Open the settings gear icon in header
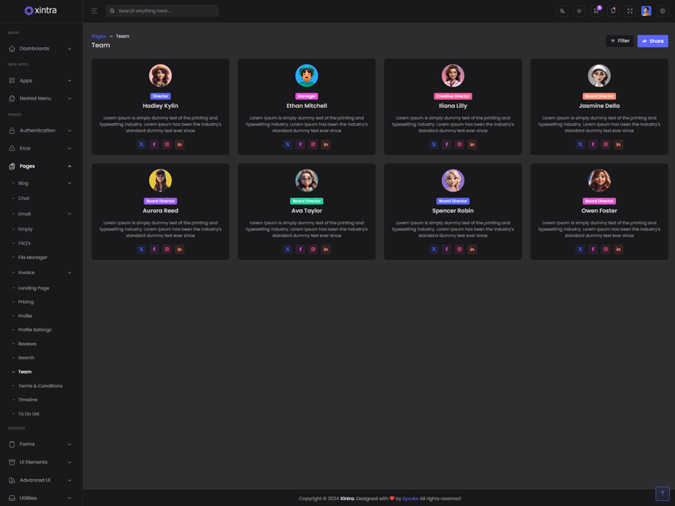 click(662, 11)
